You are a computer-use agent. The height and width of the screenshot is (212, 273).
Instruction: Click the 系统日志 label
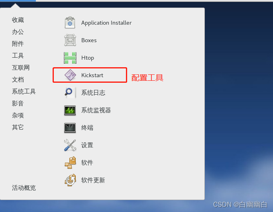pyautogui.click(x=93, y=93)
